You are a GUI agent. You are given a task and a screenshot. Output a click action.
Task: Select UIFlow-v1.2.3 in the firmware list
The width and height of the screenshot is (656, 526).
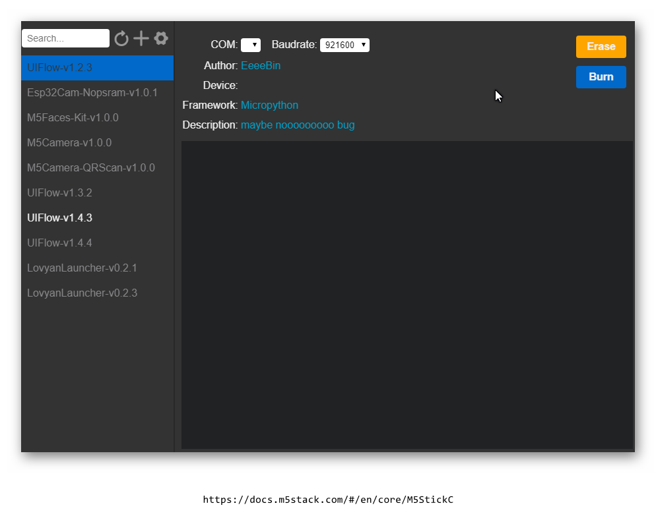(59, 68)
